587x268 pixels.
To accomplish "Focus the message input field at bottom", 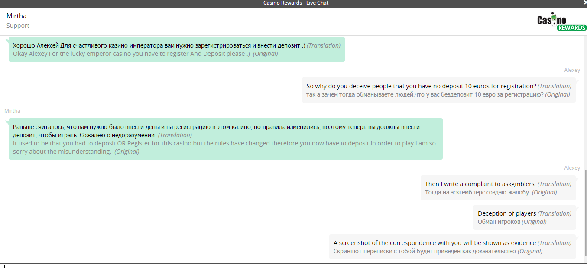I will [x=293, y=266].
